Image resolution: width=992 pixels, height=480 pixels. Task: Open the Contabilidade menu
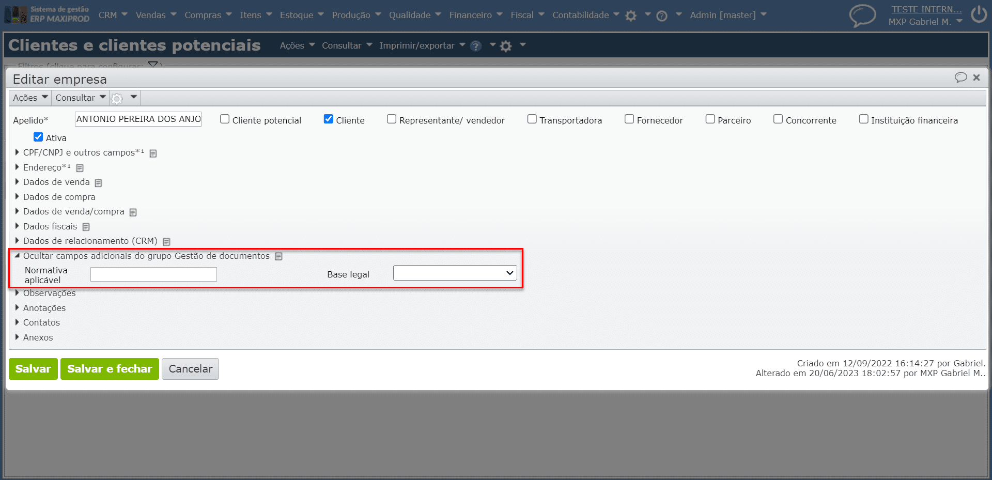pyautogui.click(x=586, y=15)
